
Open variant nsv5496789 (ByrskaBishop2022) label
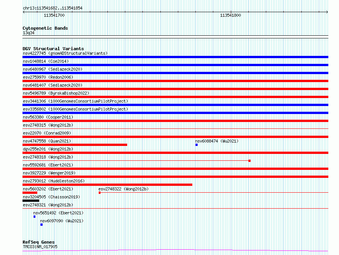coord(56,93)
